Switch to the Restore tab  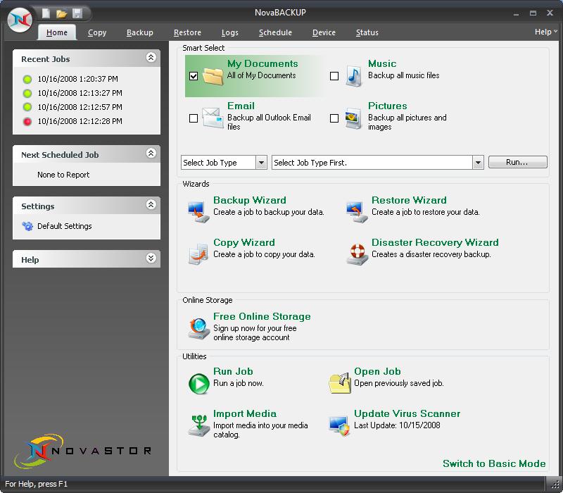coord(187,32)
